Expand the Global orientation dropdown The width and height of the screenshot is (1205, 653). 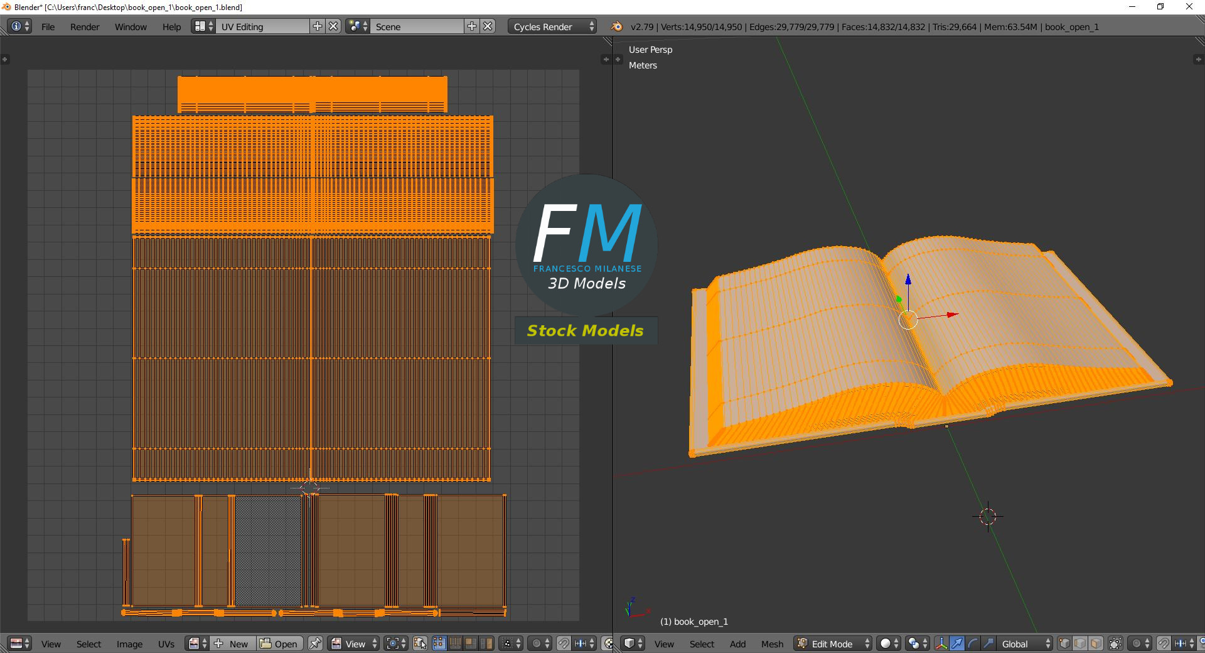click(1024, 644)
